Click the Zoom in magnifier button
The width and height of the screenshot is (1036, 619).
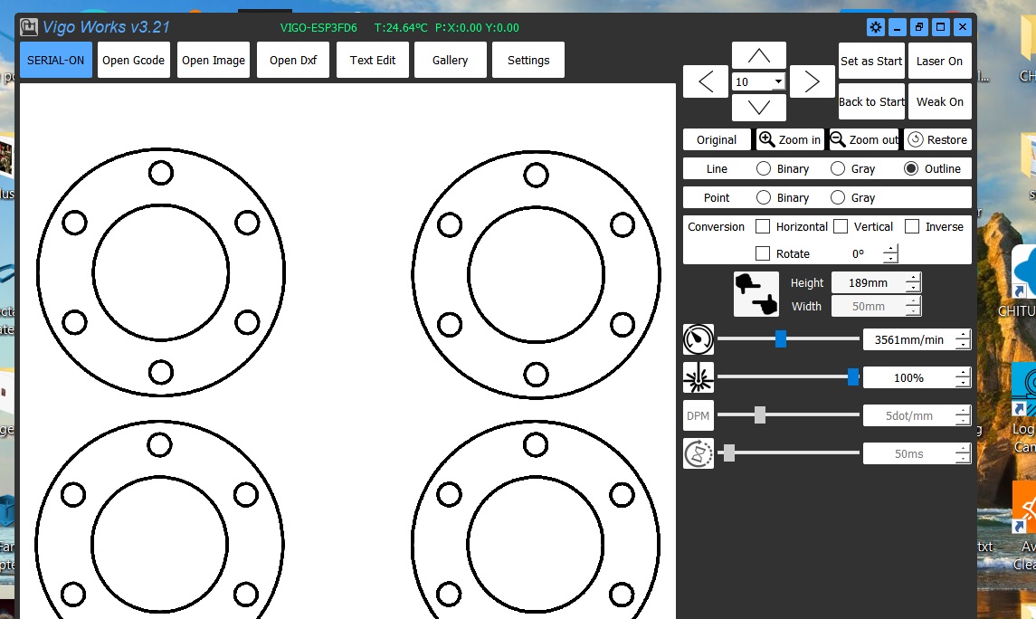(790, 139)
